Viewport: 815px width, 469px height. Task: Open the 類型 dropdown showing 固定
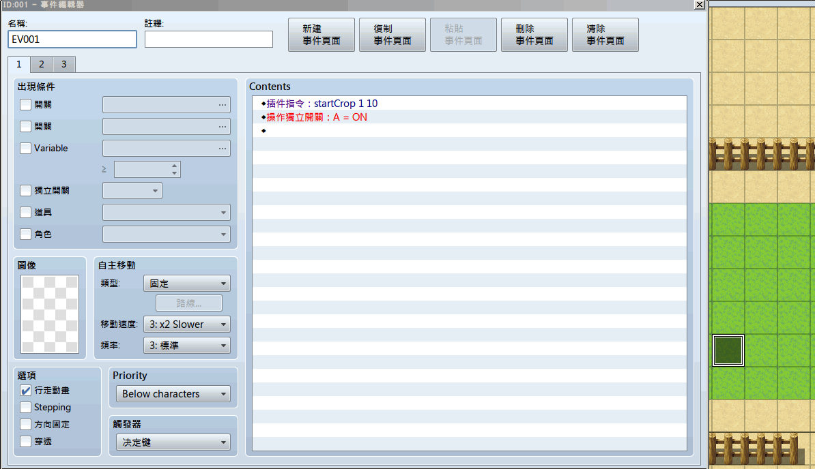tap(186, 284)
